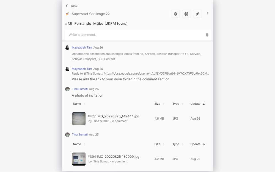275x172 pixels.
Task: Click in the Write a comment field
Action: (x=135, y=35)
